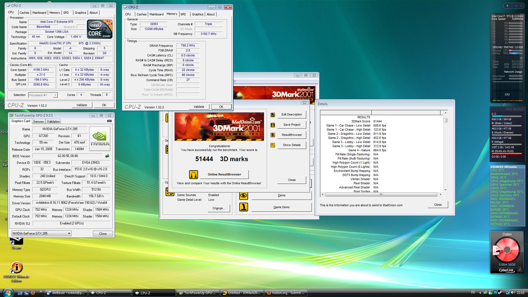Click the Save Project button
The width and height of the screenshot is (528, 297).
[x=291, y=125]
